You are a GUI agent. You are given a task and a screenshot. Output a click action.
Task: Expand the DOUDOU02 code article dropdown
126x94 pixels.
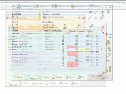point(40,14)
